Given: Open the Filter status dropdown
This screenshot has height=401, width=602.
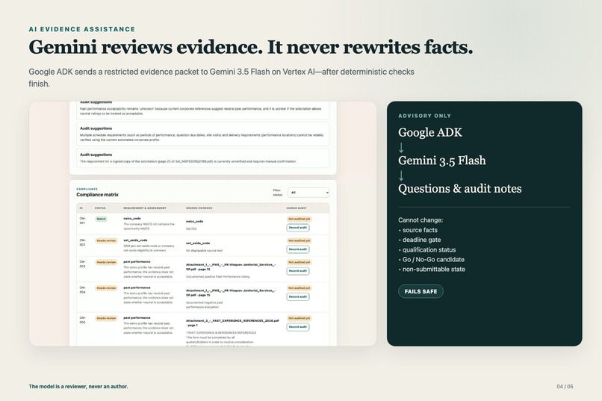Looking at the screenshot, I should point(308,192).
